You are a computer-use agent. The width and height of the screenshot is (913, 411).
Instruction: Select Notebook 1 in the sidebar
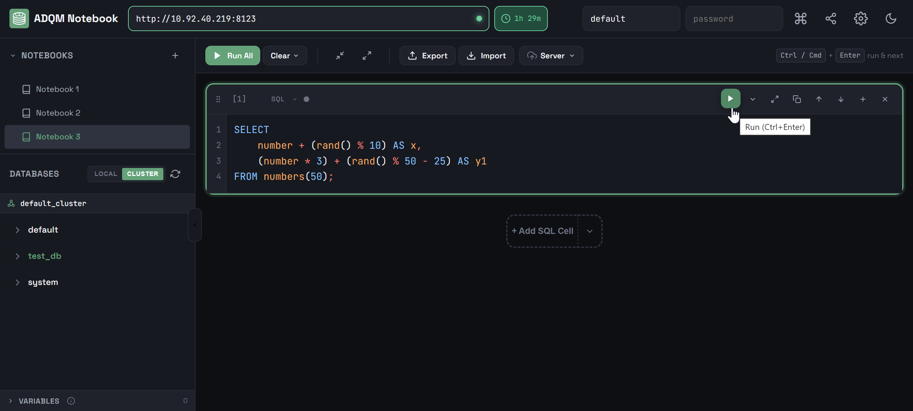coord(58,89)
